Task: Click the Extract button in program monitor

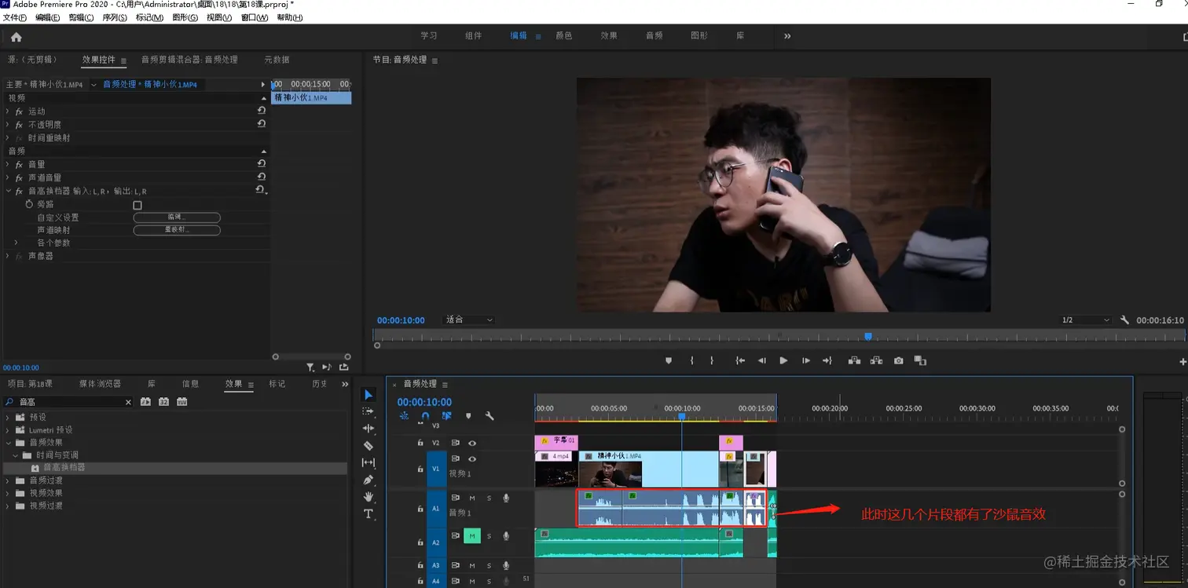Action: click(876, 360)
